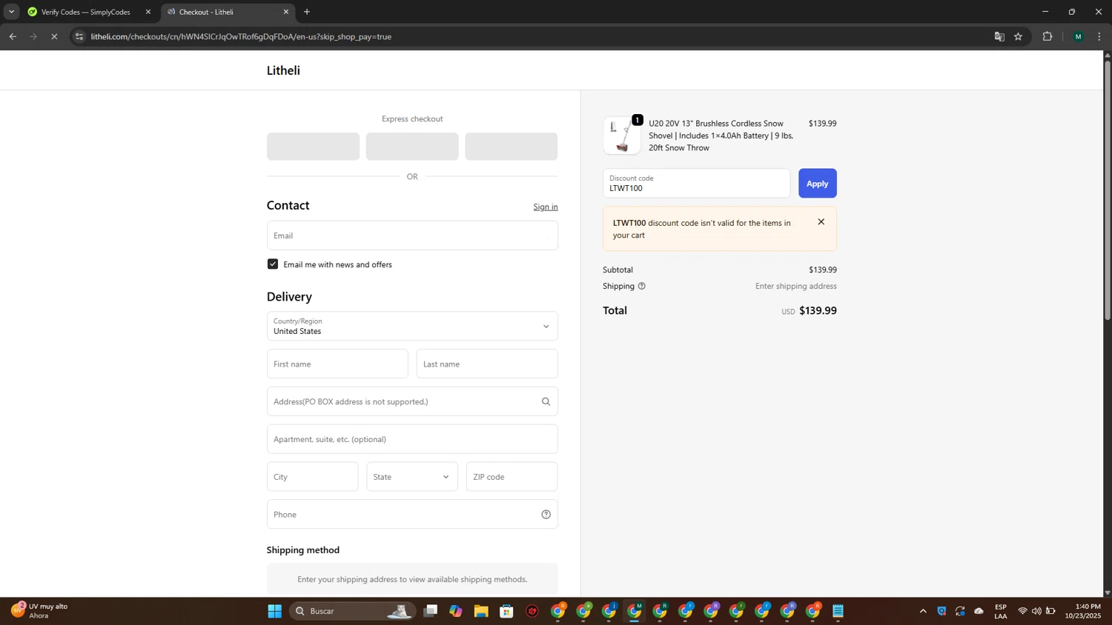1112x625 pixels.
Task: View site information for litheli.com
Action: (79, 36)
